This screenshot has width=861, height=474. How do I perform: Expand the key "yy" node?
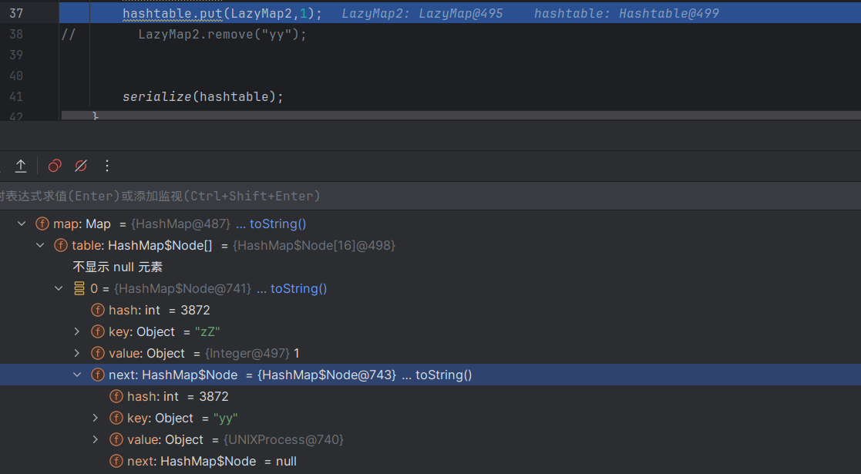pyautogui.click(x=95, y=418)
